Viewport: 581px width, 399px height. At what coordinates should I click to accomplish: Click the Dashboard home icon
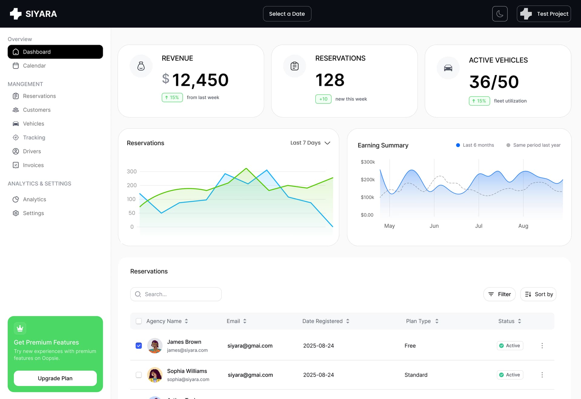click(x=16, y=52)
